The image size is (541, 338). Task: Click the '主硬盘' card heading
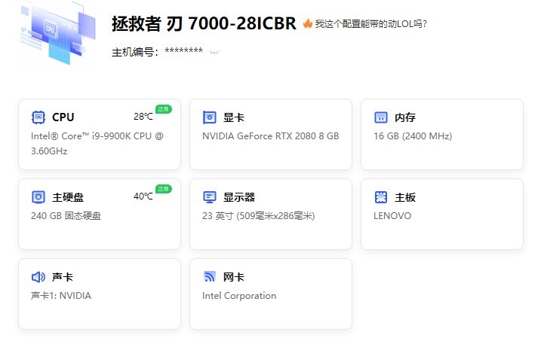[x=68, y=197]
